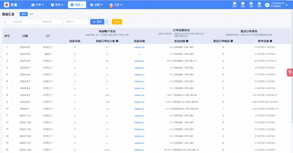
Task: Open the 消息 messages icon
Action: [x=234, y=4]
